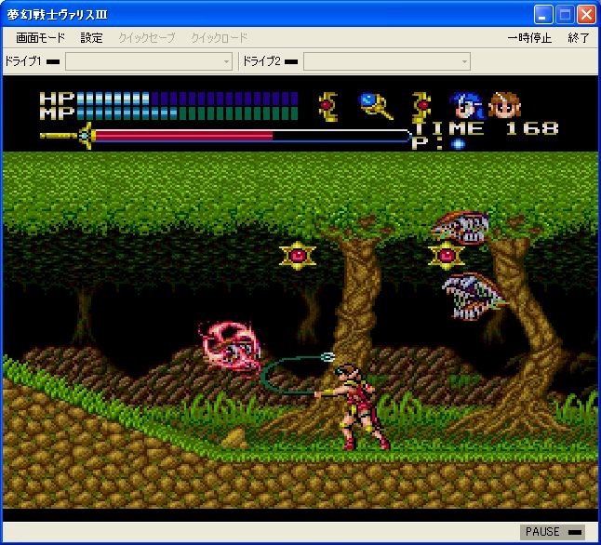Click the TIME 168 counter

tap(486, 128)
